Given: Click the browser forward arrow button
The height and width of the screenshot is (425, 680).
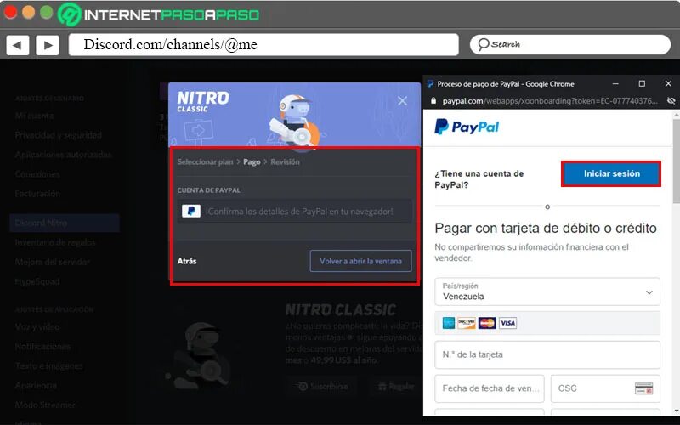Looking at the screenshot, I should [48, 45].
